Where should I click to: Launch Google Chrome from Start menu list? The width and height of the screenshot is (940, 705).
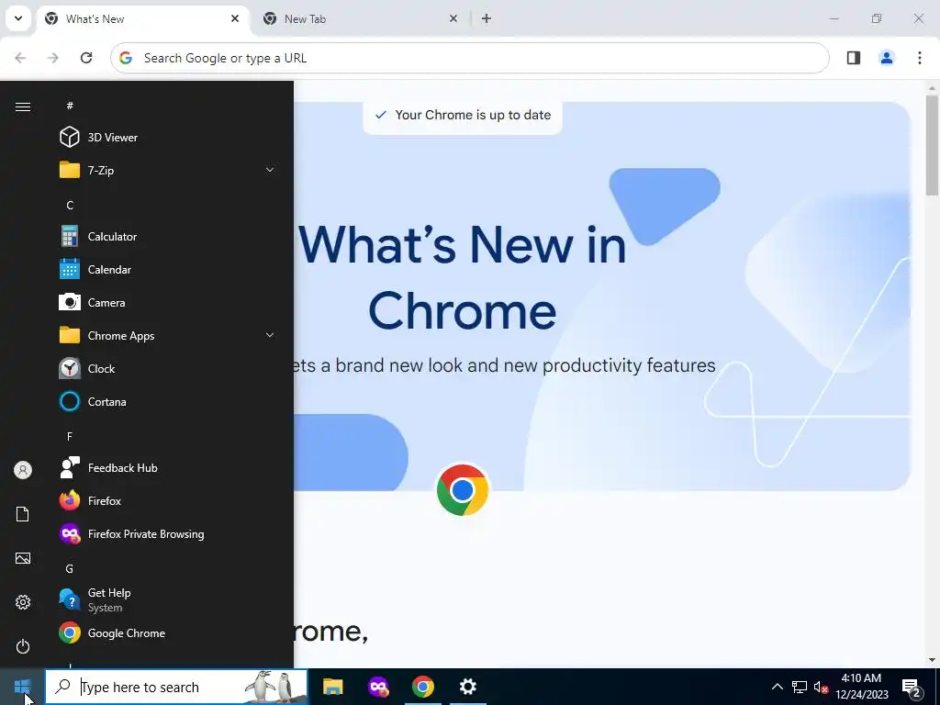click(168, 633)
